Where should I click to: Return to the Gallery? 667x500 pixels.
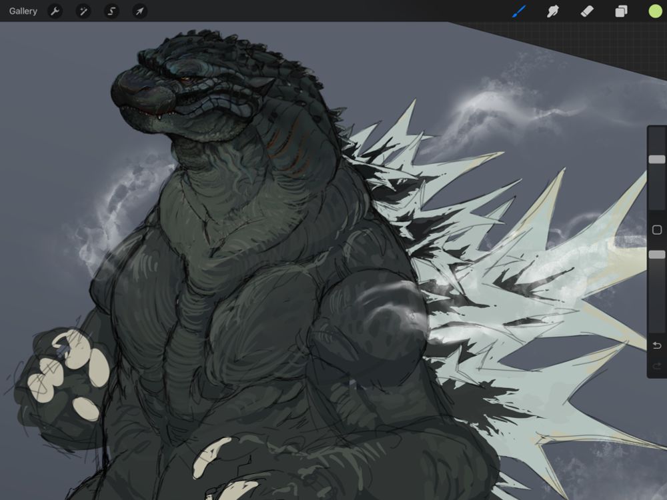tap(23, 11)
